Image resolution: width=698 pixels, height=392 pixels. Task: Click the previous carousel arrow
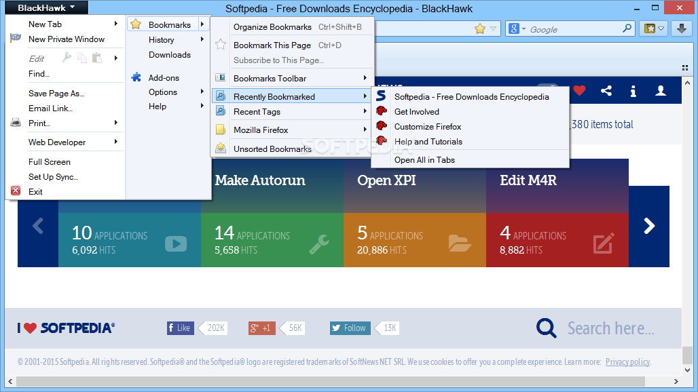(38, 226)
